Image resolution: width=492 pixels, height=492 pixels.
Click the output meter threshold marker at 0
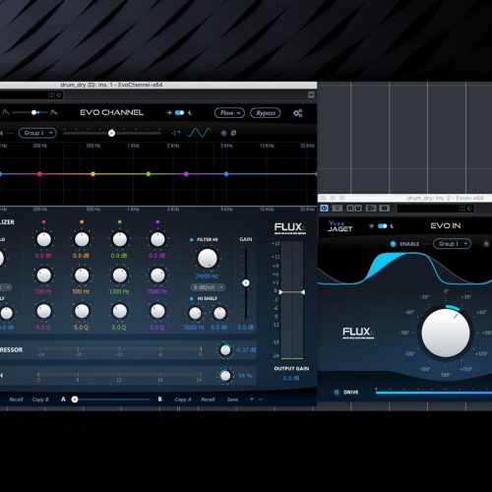click(292, 292)
